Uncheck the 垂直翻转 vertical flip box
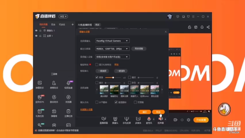Viewport: 245px width, 138px height. pyautogui.click(x=116, y=102)
